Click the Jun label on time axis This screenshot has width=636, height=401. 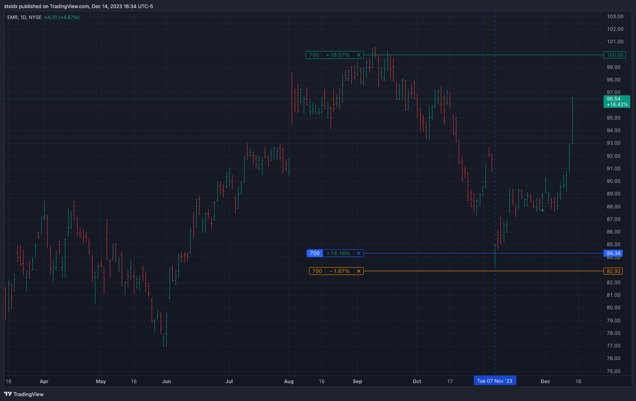pyautogui.click(x=166, y=382)
